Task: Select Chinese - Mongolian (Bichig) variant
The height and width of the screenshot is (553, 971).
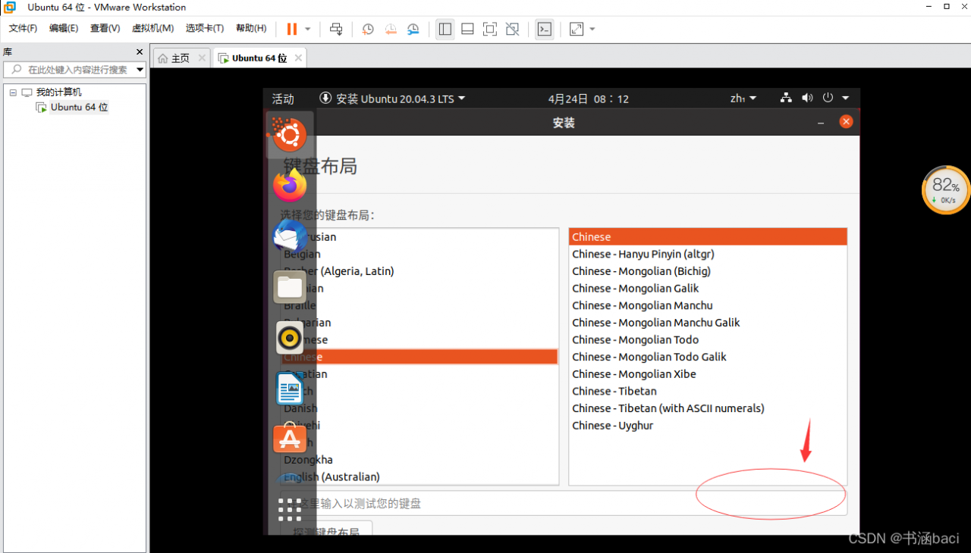Action: 708,271
